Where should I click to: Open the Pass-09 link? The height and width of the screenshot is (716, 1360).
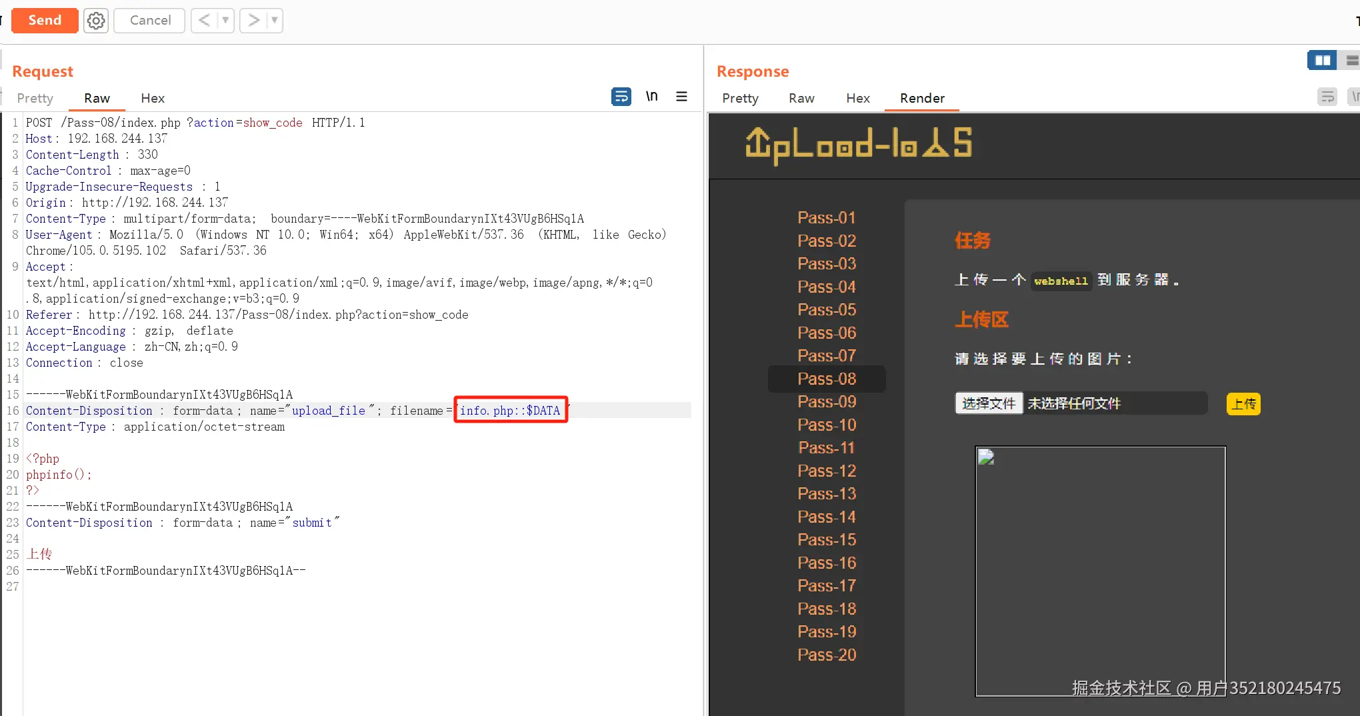[827, 402]
